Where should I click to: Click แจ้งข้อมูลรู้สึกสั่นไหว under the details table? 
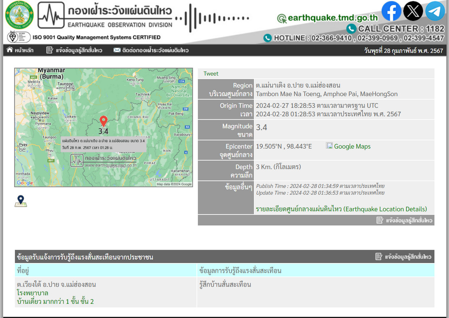click(x=404, y=220)
